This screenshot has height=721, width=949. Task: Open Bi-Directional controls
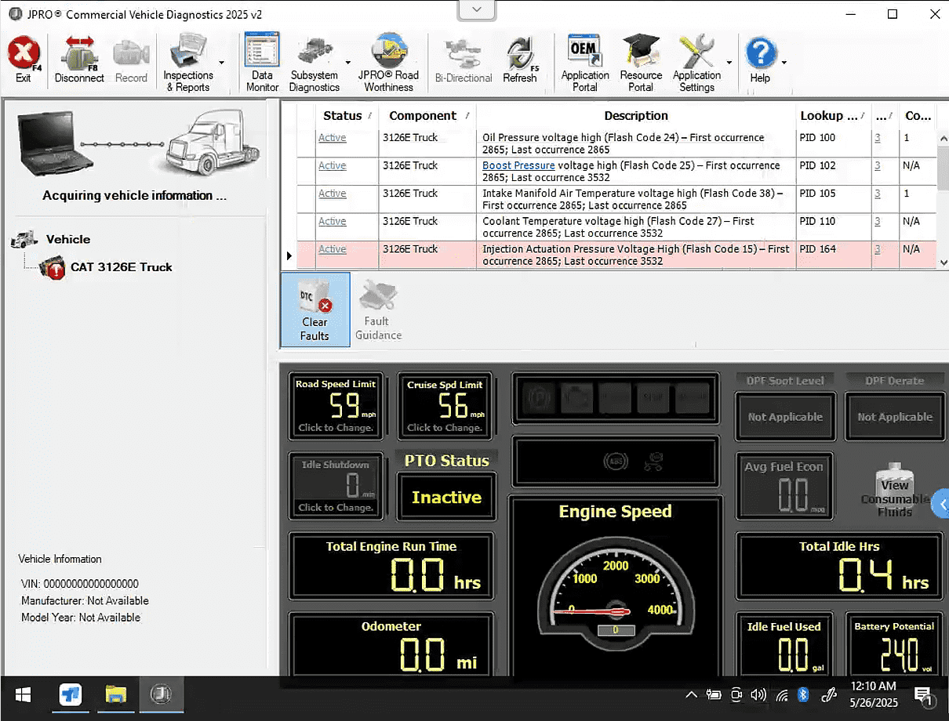[463, 61]
